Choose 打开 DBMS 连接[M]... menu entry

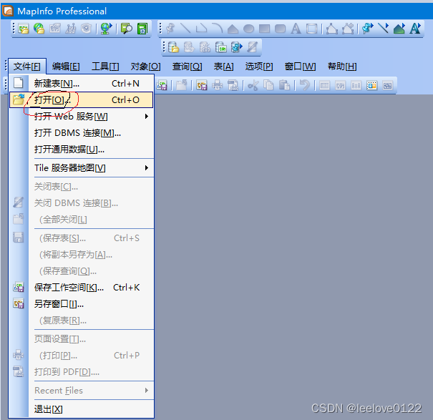point(82,133)
